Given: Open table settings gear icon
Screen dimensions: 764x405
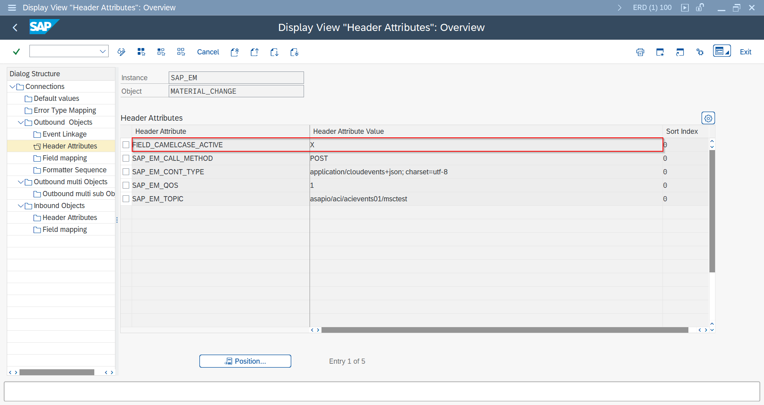Looking at the screenshot, I should pos(708,118).
